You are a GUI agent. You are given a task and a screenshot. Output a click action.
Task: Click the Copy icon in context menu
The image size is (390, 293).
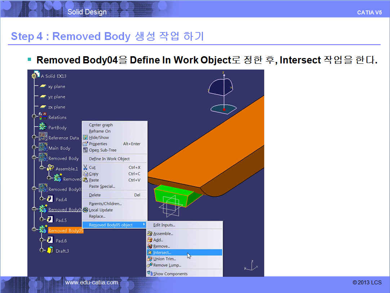point(85,174)
